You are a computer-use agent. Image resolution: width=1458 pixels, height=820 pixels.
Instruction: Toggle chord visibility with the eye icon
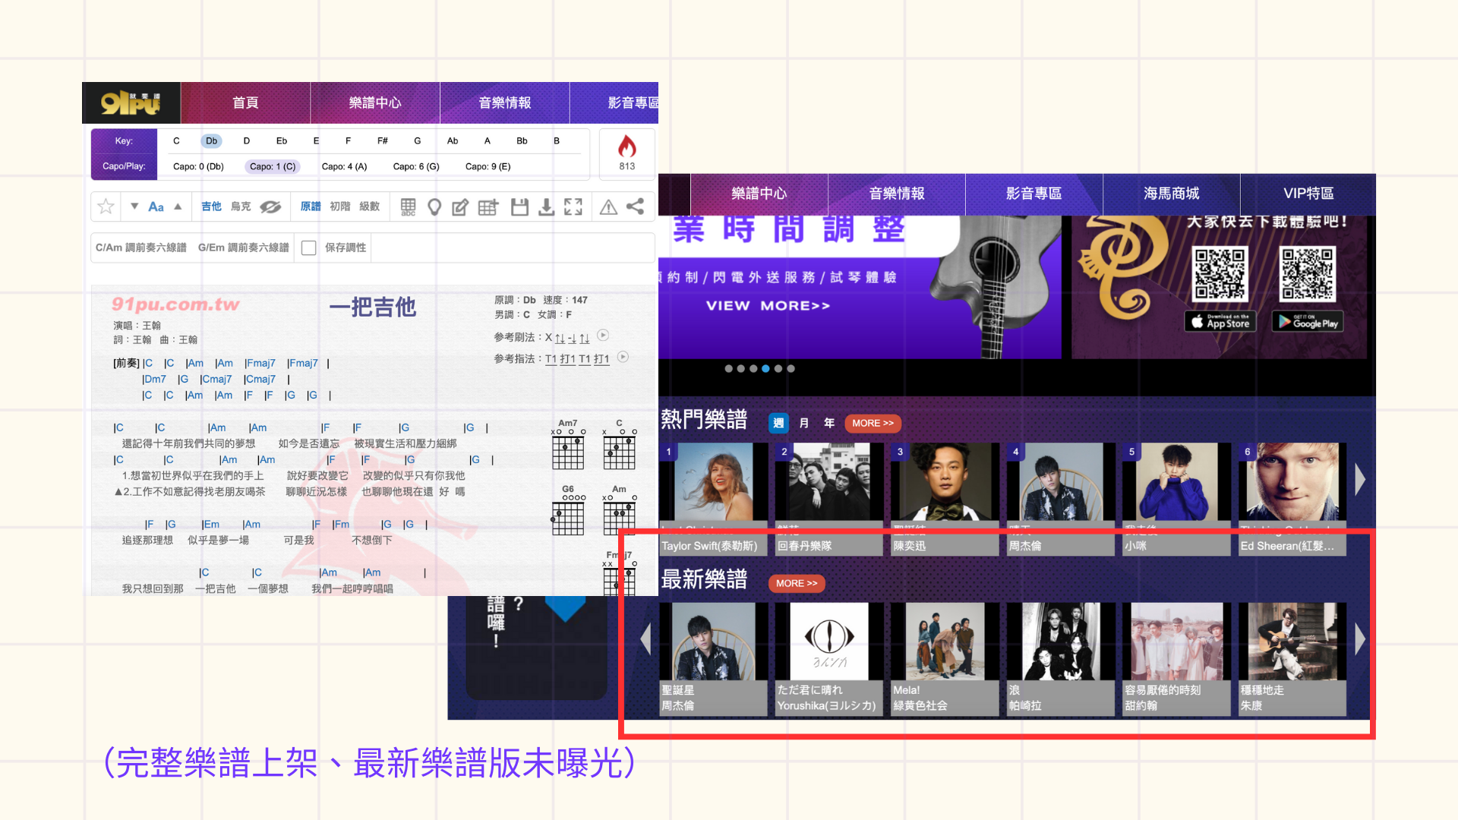270,207
